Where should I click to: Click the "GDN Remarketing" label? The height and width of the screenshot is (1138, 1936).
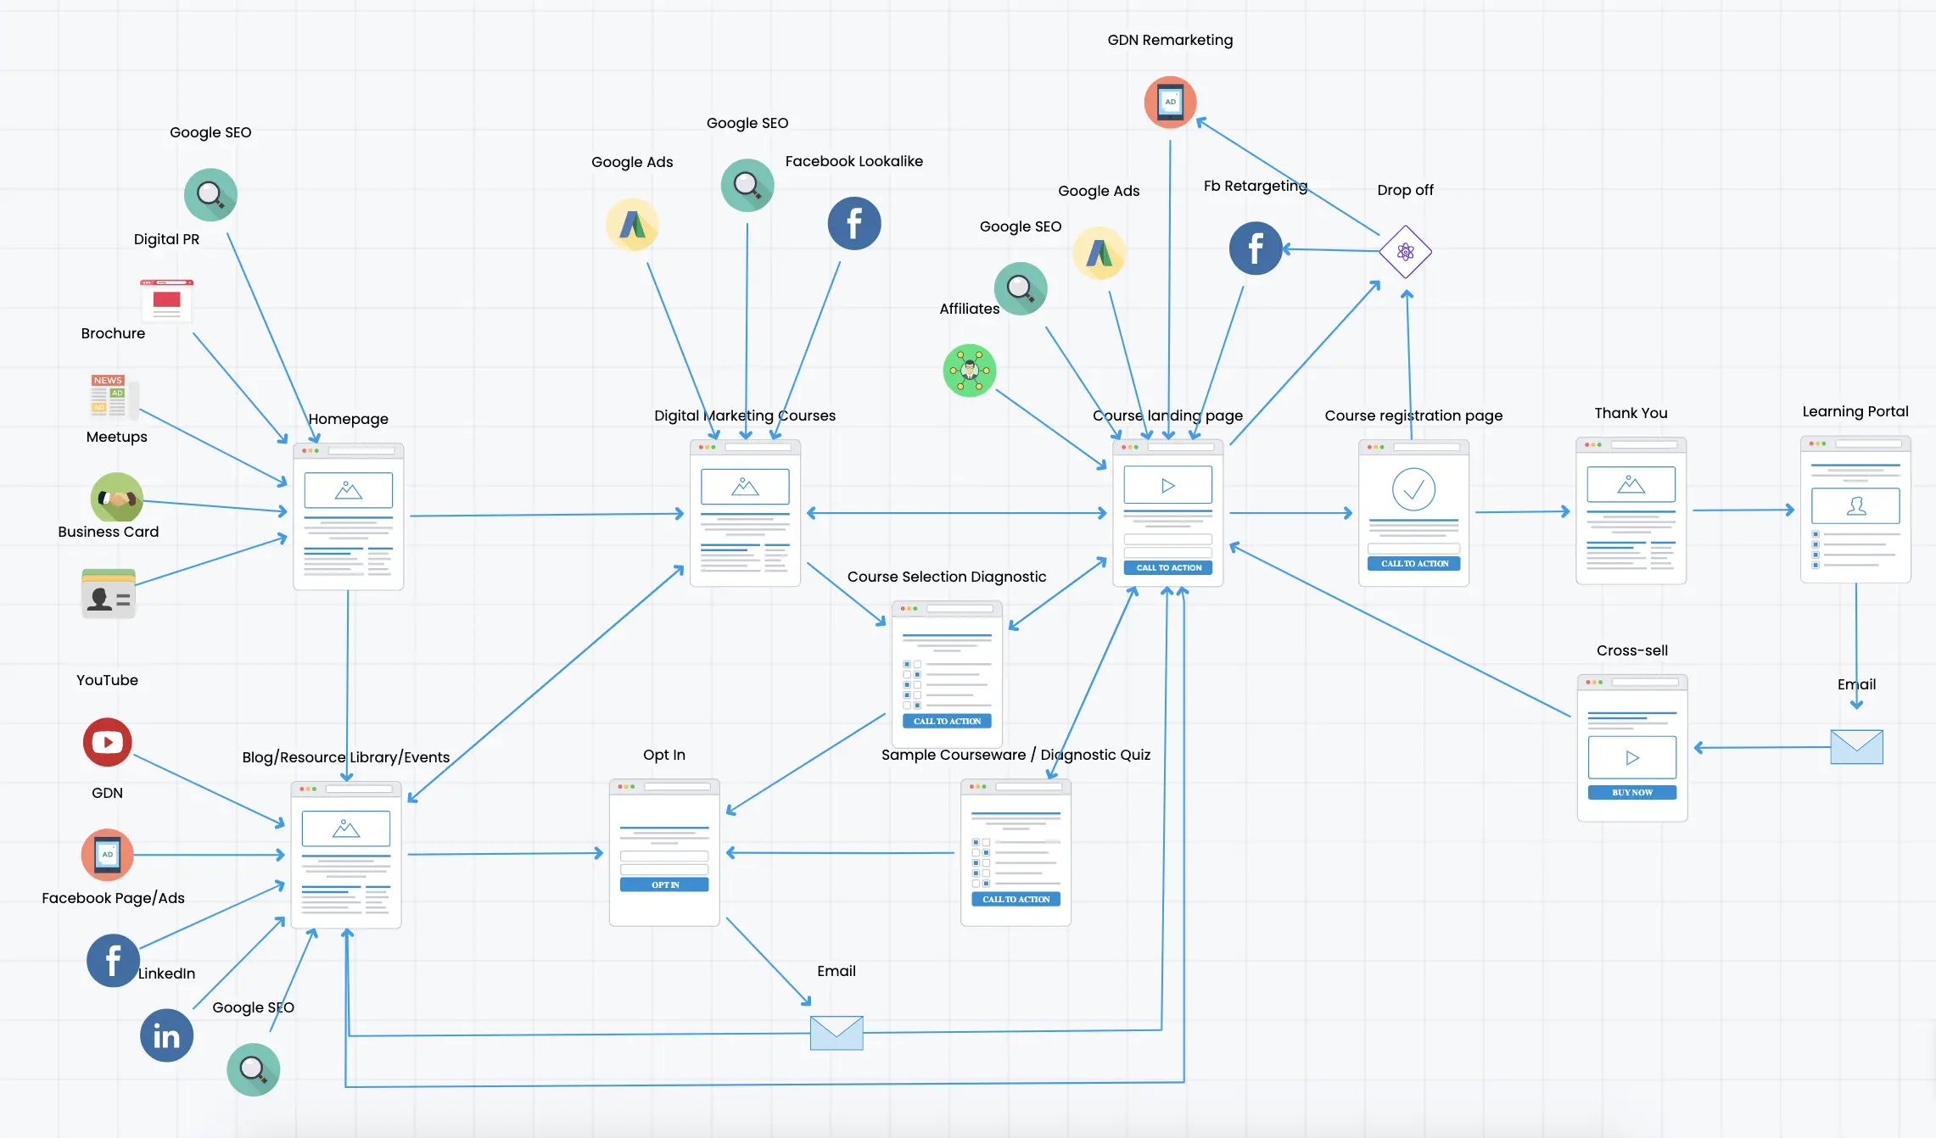1171,40
